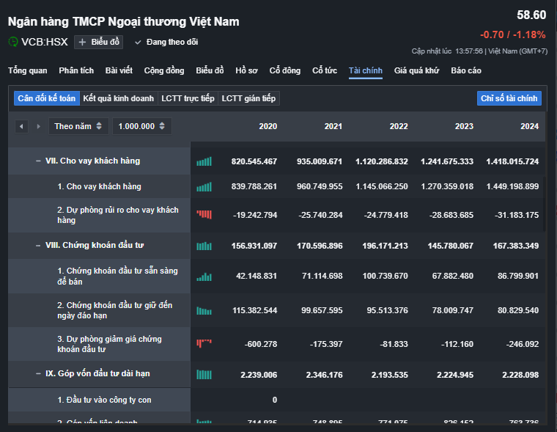Open the Cộng đồng tab

(x=164, y=70)
